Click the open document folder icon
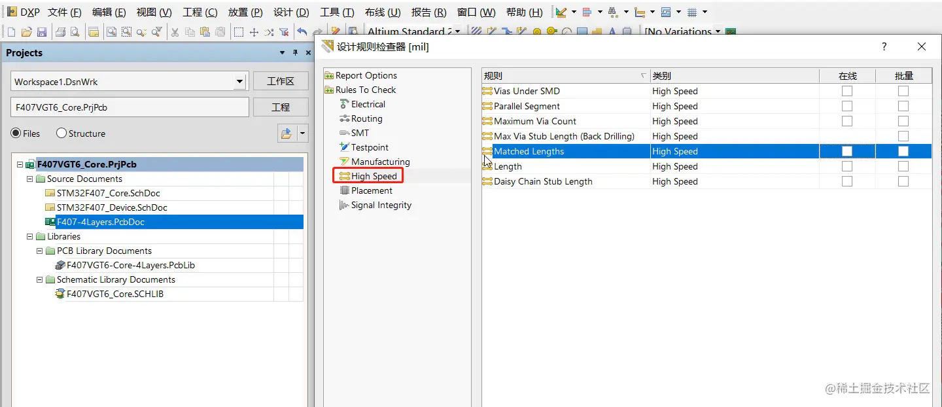This screenshot has width=942, height=407. (26, 32)
